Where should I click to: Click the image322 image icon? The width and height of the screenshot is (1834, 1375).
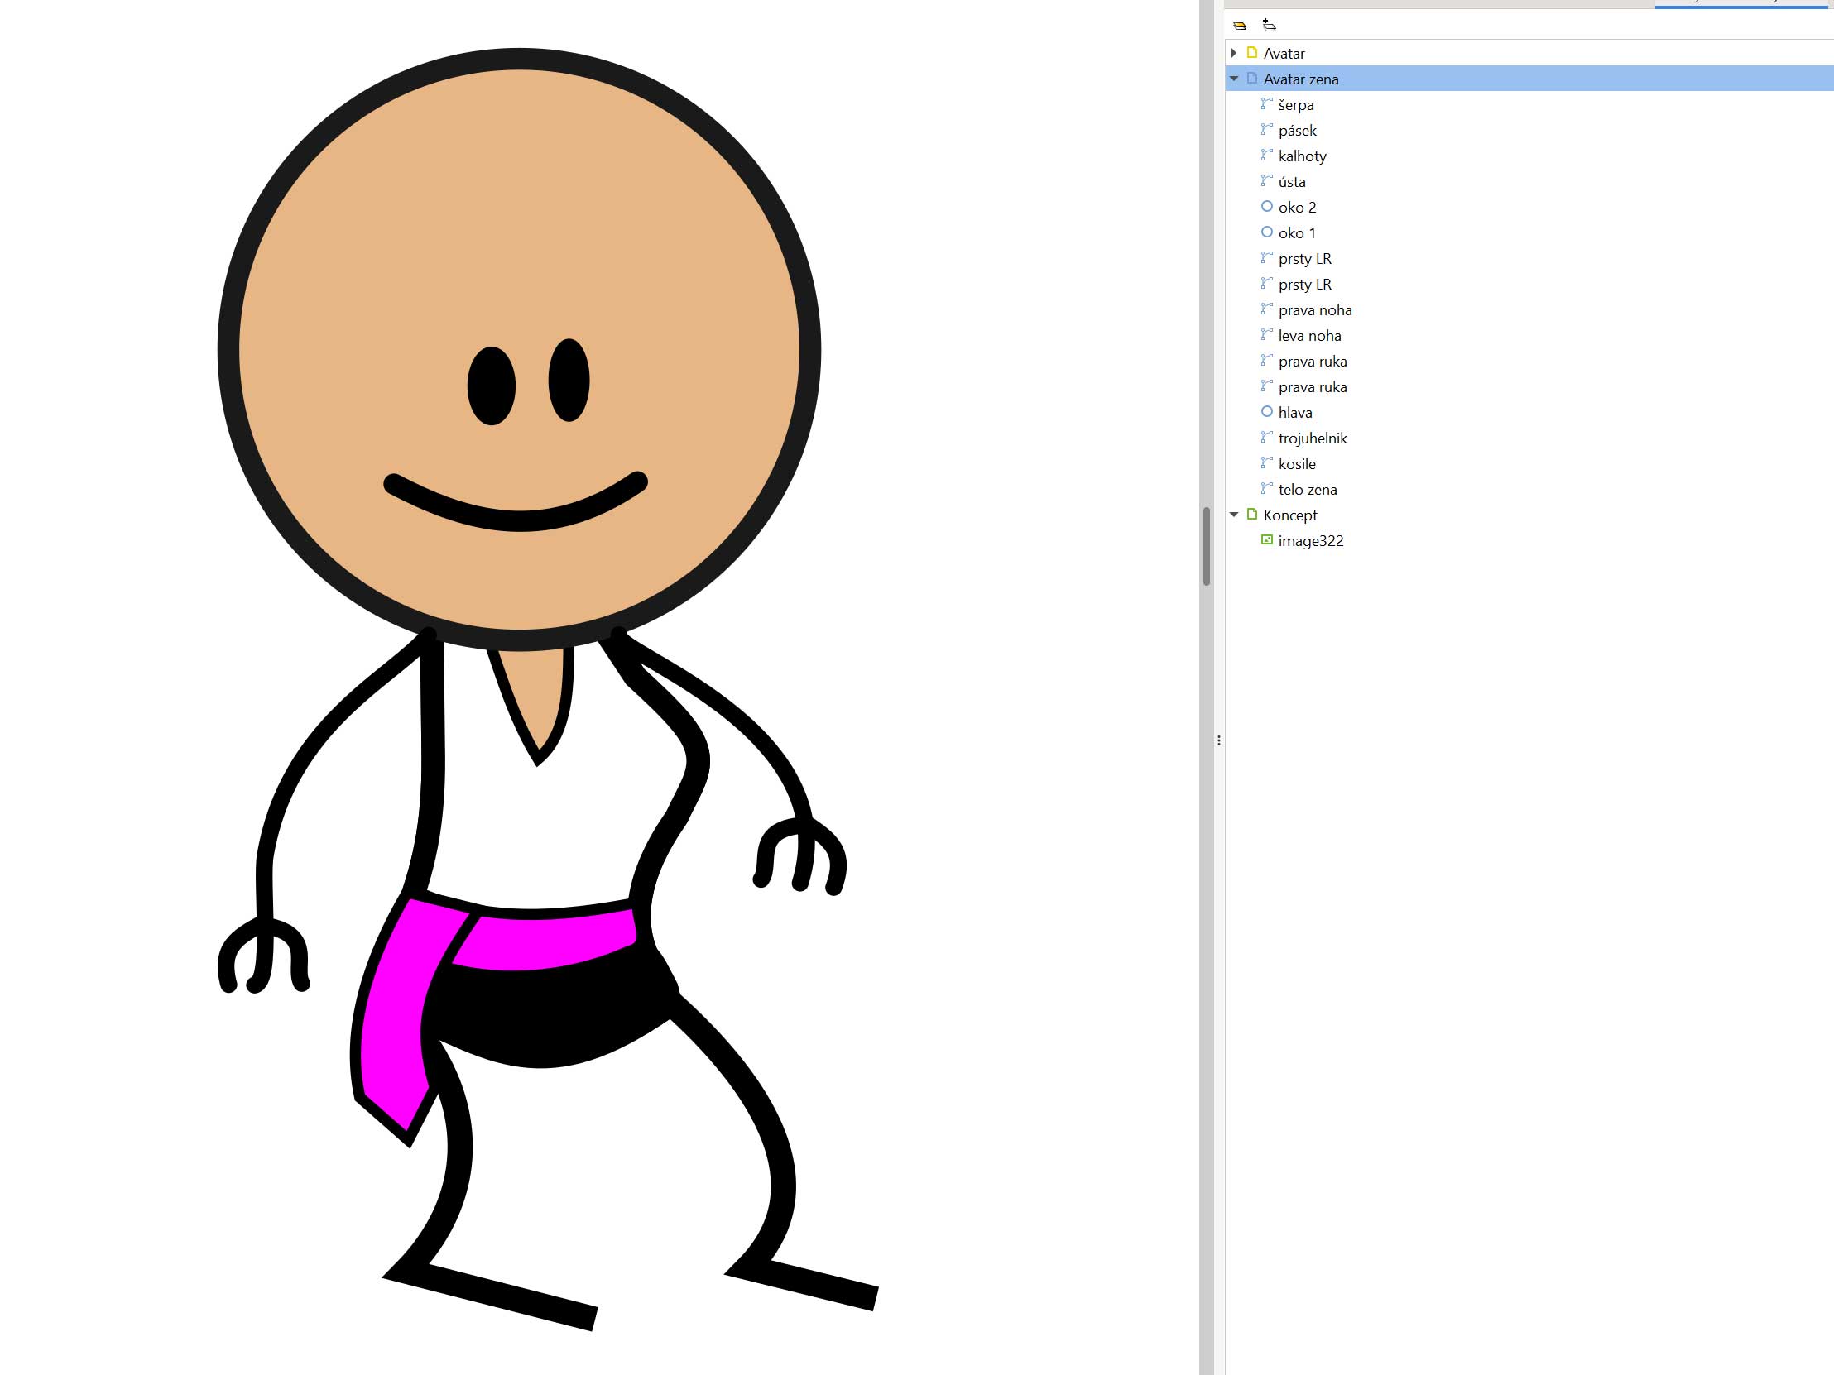click(1266, 540)
